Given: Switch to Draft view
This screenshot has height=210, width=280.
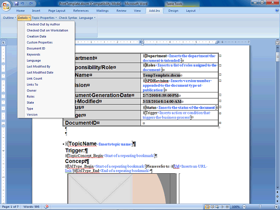Looking at the screenshot, I should [227, 207].
